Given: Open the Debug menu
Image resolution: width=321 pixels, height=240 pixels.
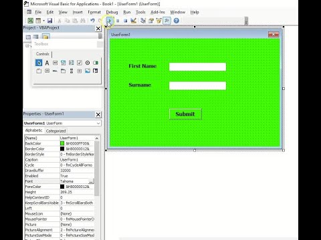Looking at the screenshot, I should point(112,12).
